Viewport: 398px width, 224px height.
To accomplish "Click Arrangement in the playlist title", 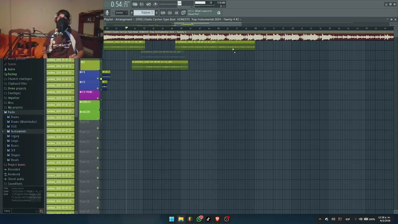I will pos(124,19).
